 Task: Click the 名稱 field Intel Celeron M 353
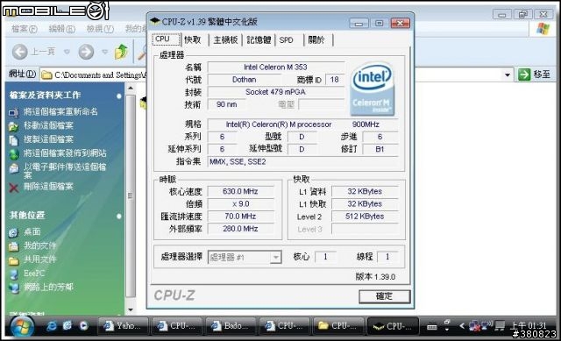275,67
